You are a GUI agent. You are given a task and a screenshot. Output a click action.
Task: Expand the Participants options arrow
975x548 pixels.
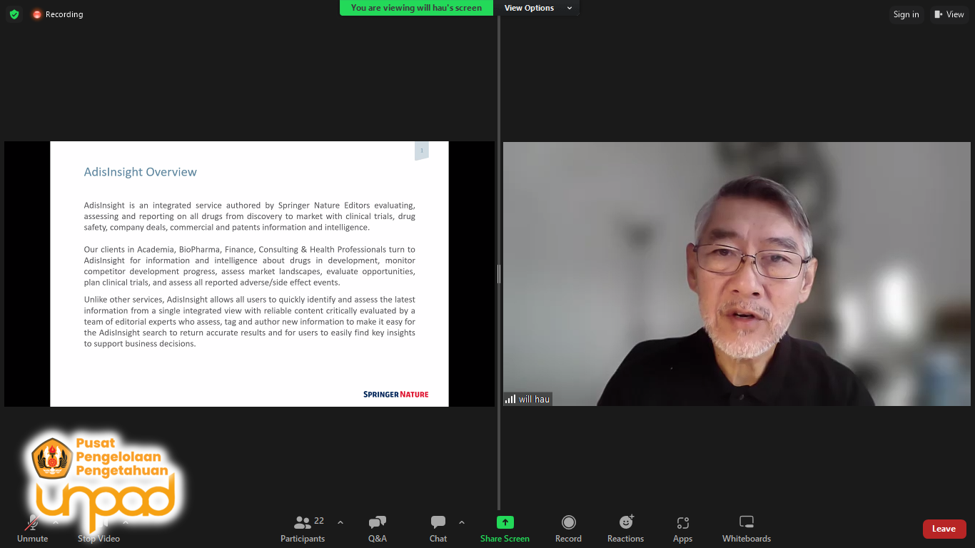[x=340, y=522]
